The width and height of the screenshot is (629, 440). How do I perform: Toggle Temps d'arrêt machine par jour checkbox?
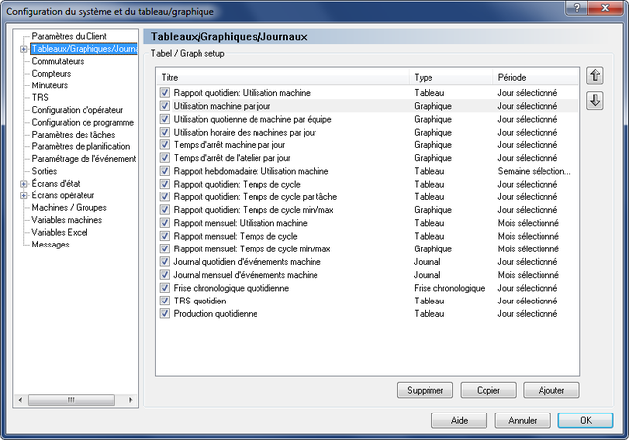click(x=164, y=144)
